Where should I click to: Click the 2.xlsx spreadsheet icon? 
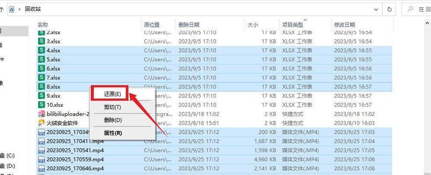coord(42,32)
